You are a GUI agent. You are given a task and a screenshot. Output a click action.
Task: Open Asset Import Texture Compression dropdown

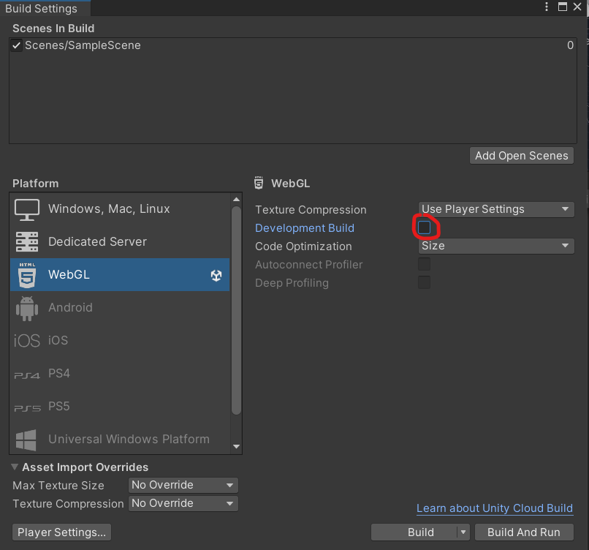(x=183, y=503)
